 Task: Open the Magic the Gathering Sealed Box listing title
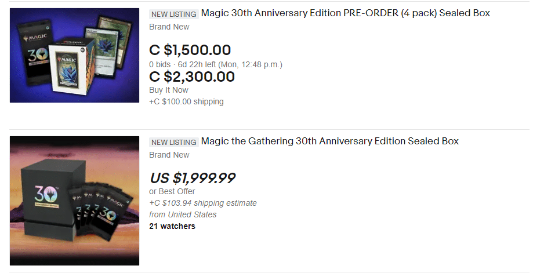pyautogui.click(x=329, y=141)
